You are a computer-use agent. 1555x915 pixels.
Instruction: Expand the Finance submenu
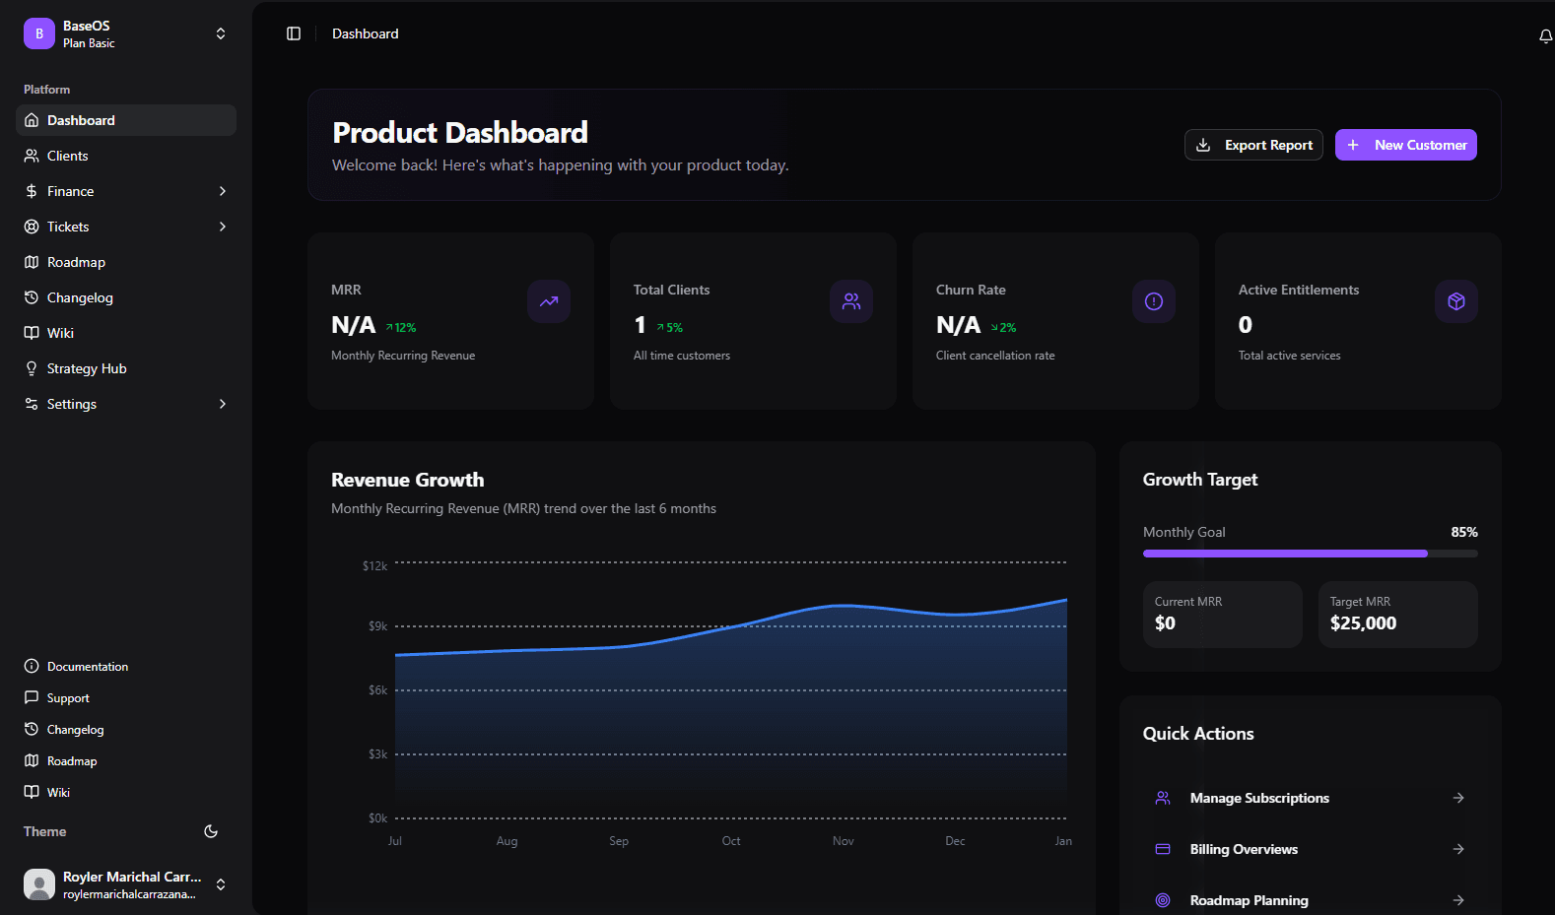(223, 191)
